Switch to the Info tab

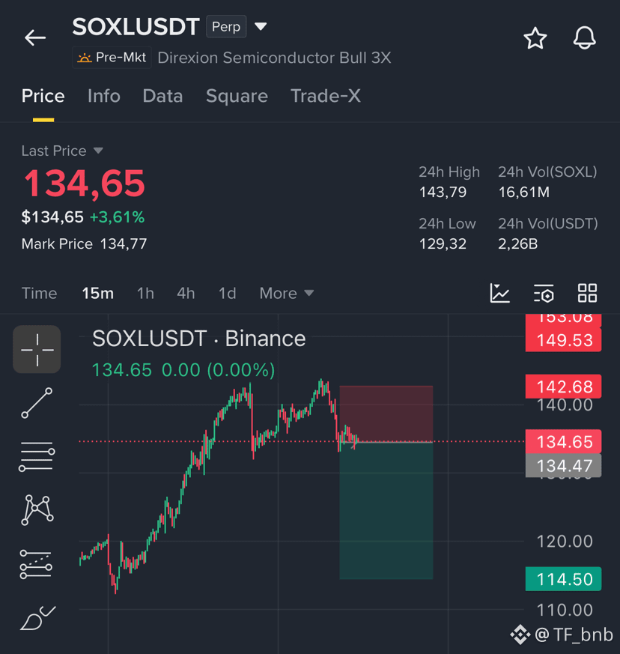pyautogui.click(x=104, y=96)
